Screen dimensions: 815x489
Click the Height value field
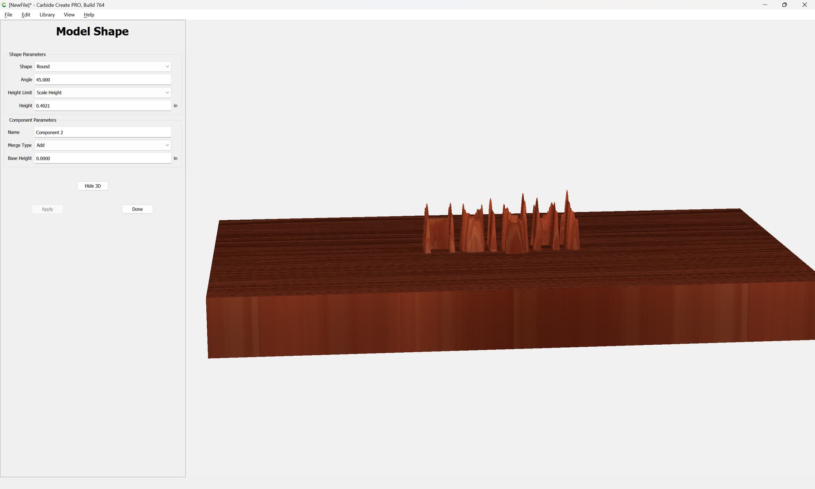(x=103, y=106)
